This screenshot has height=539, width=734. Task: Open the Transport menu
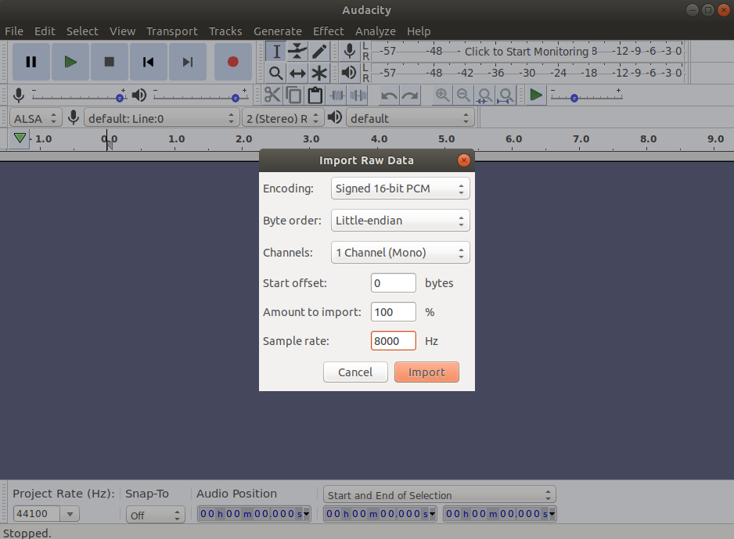coord(172,31)
